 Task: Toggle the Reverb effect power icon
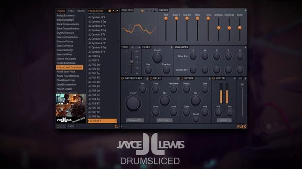click(x=182, y=78)
